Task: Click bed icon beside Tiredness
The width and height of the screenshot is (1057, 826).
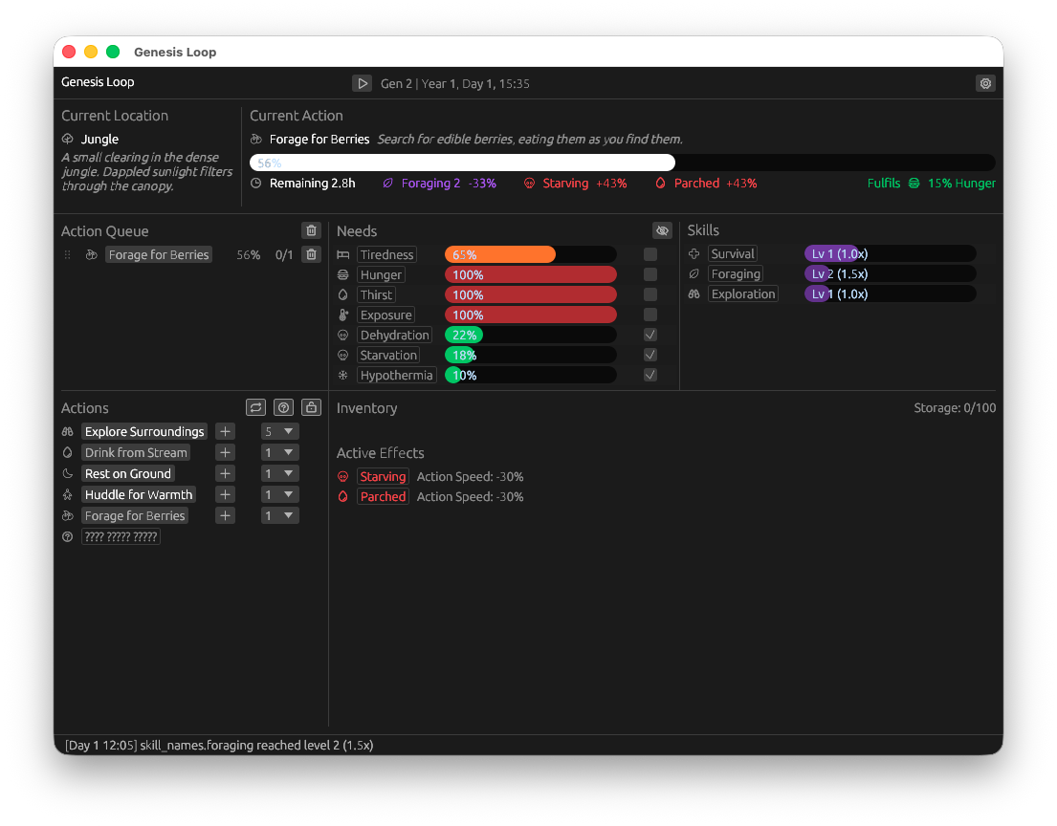Action: tap(343, 254)
